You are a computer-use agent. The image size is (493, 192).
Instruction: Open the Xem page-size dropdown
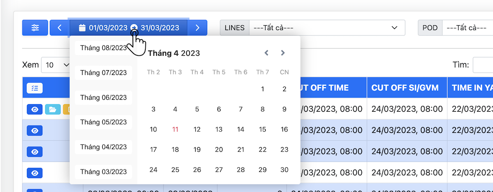coord(55,65)
